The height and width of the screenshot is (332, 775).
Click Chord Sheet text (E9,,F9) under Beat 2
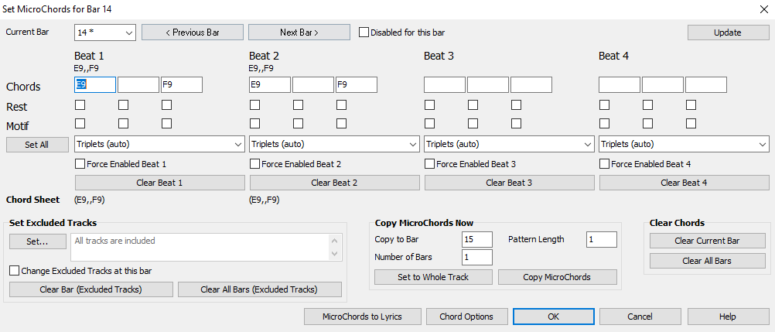(x=265, y=200)
